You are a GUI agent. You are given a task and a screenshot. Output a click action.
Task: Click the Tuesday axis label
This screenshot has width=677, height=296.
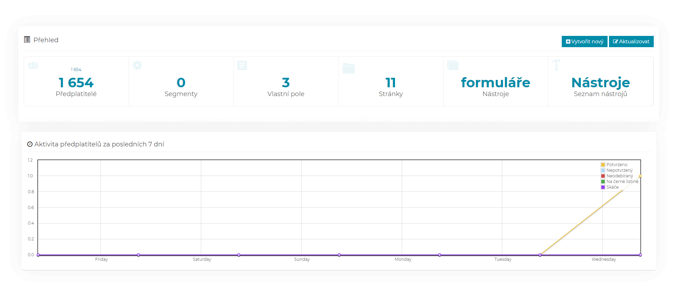(503, 259)
